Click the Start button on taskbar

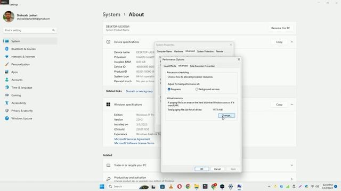tap(102, 186)
